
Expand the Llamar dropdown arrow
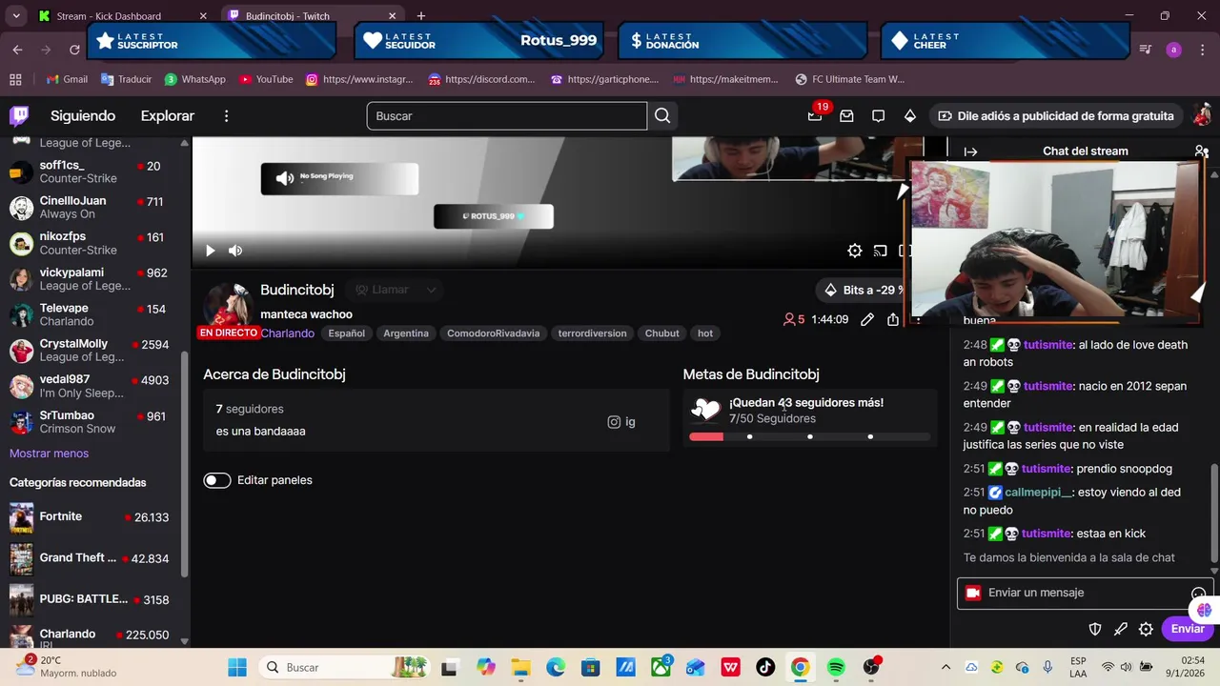click(x=431, y=290)
